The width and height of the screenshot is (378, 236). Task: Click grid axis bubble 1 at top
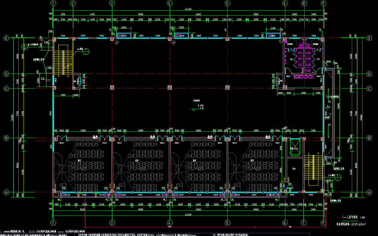click(x=53, y=3)
